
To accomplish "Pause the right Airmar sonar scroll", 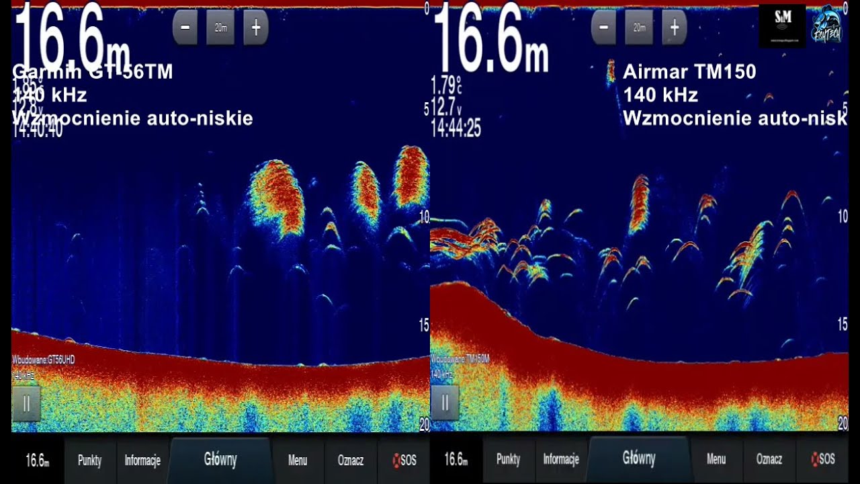I will [445, 403].
